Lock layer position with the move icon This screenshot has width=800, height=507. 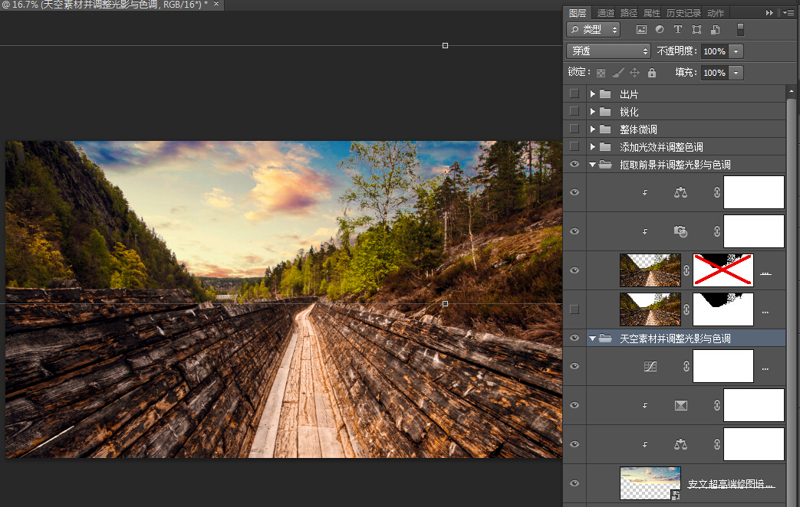[634, 73]
